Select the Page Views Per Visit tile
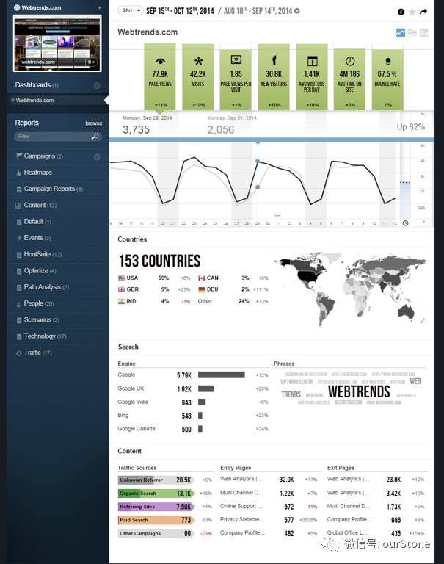This screenshot has width=444, height=564. tap(236, 80)
